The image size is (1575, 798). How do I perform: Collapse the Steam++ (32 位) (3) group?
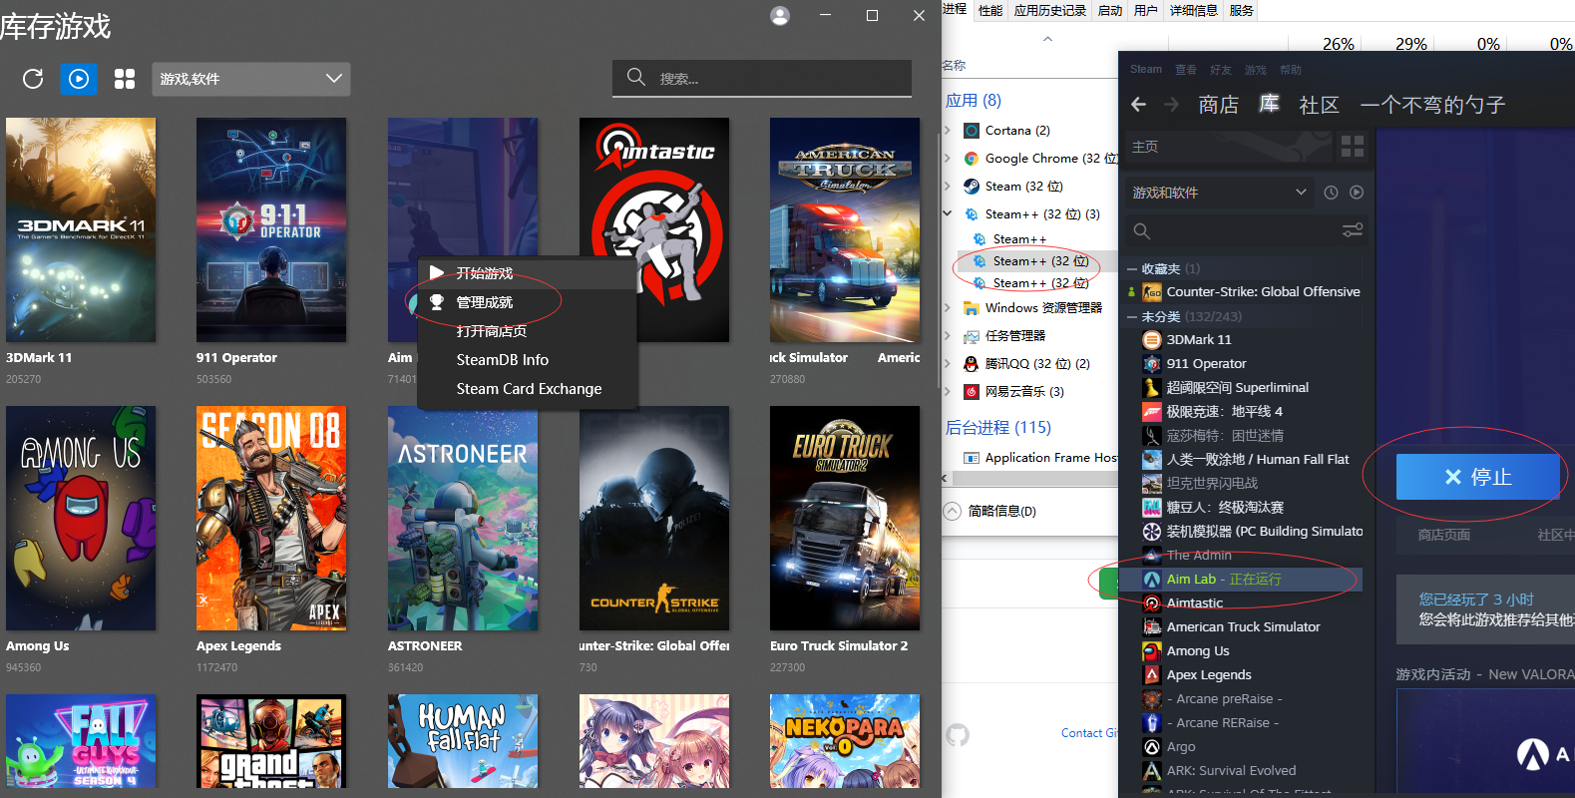click(948, 213)
